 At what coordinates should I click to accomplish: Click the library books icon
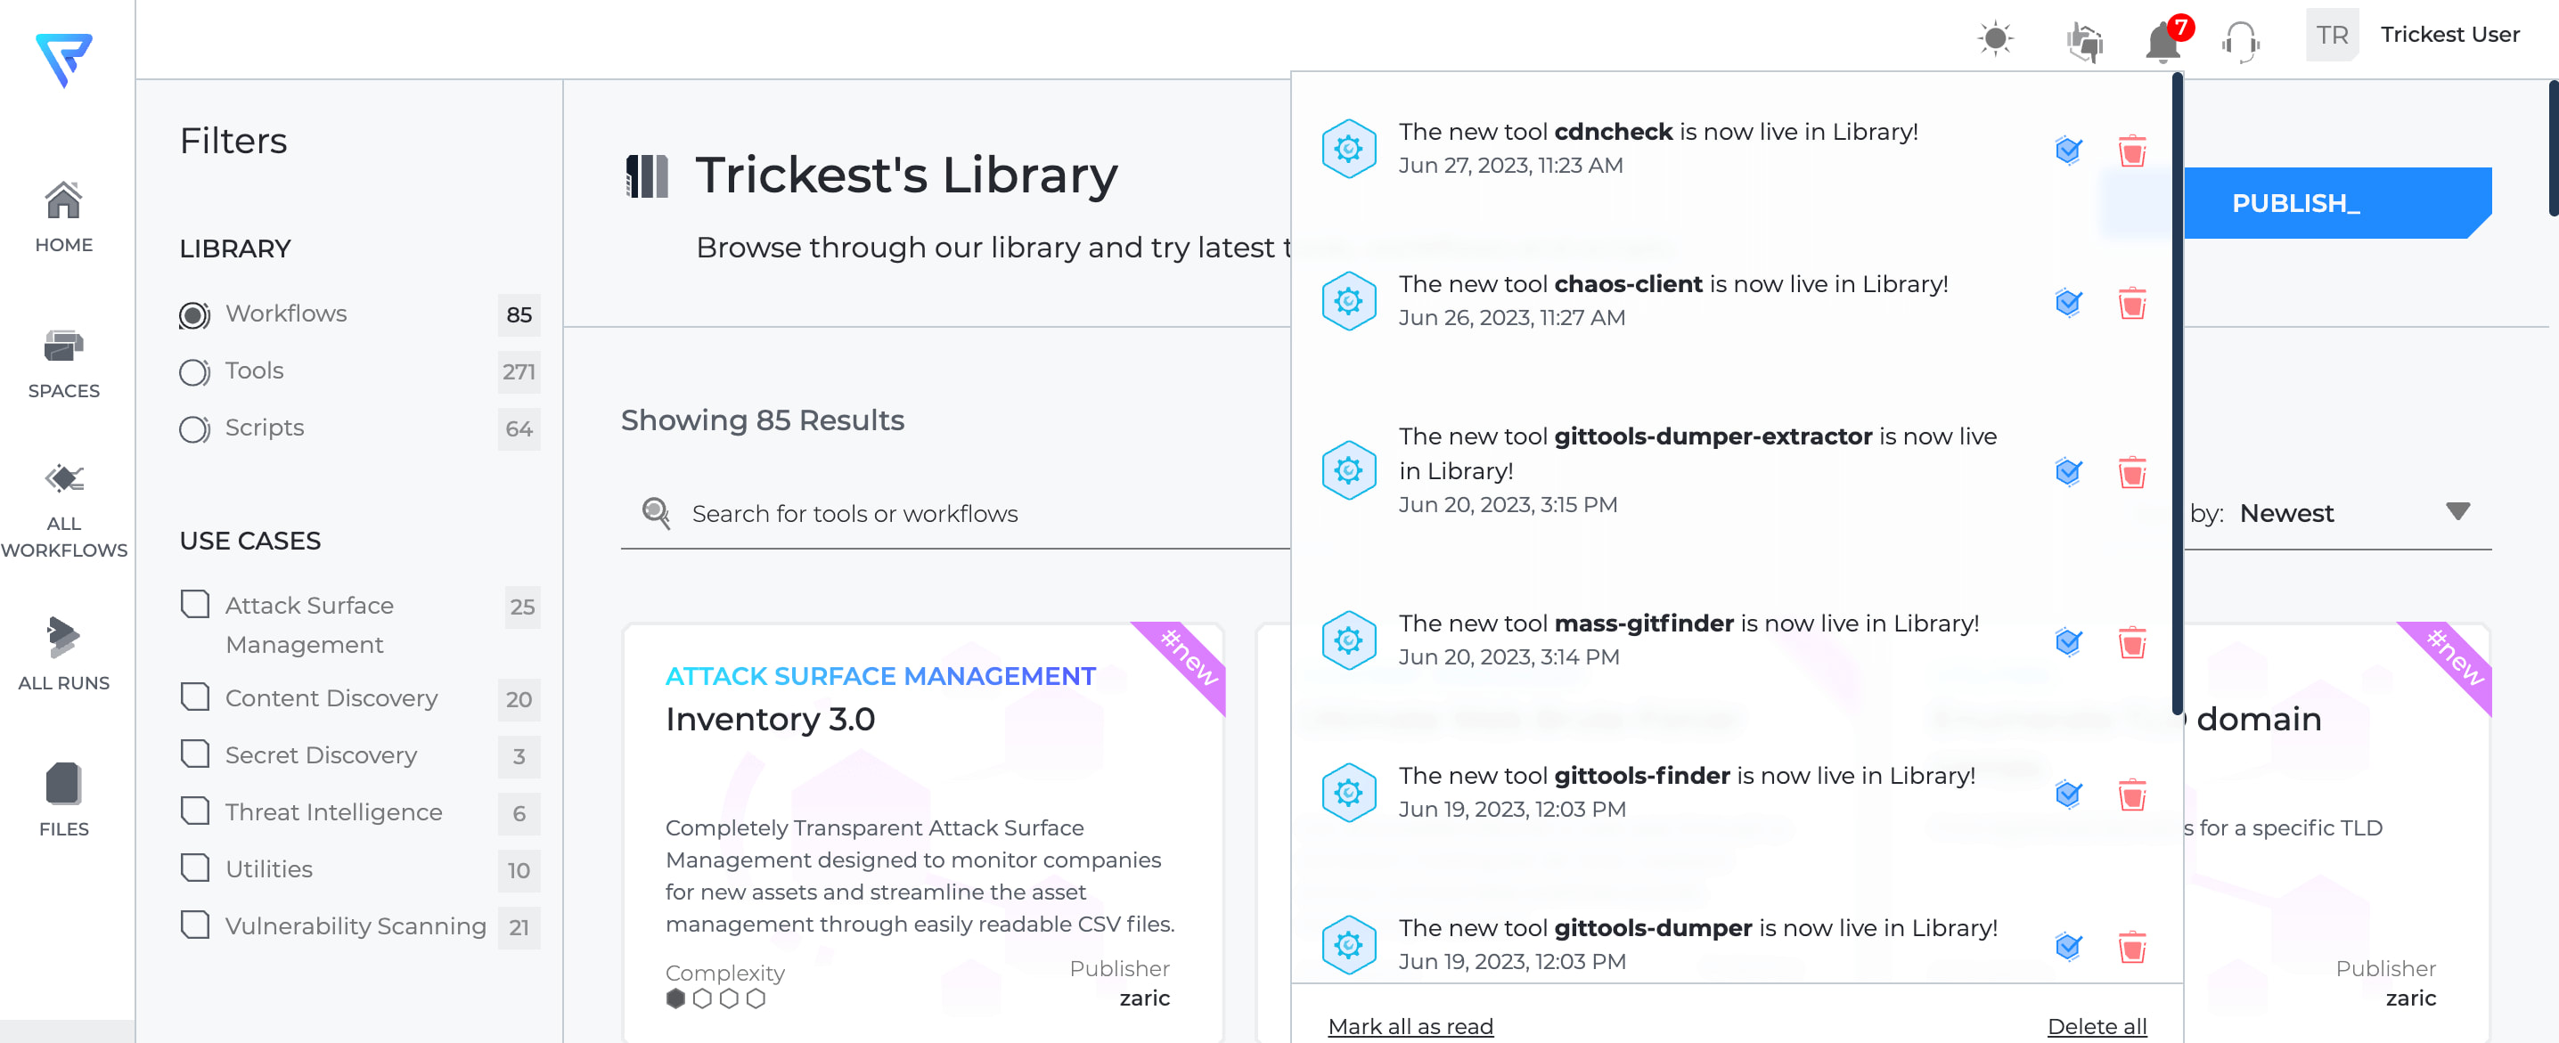(x=647, y=175)
